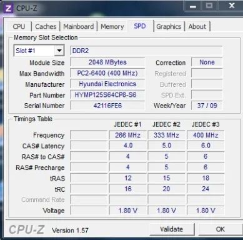Click the Memory Slot Selection group title
Image resolution: width=243 pixels, height=240 pixels.
pyautogui.click(x=46, y=37)
